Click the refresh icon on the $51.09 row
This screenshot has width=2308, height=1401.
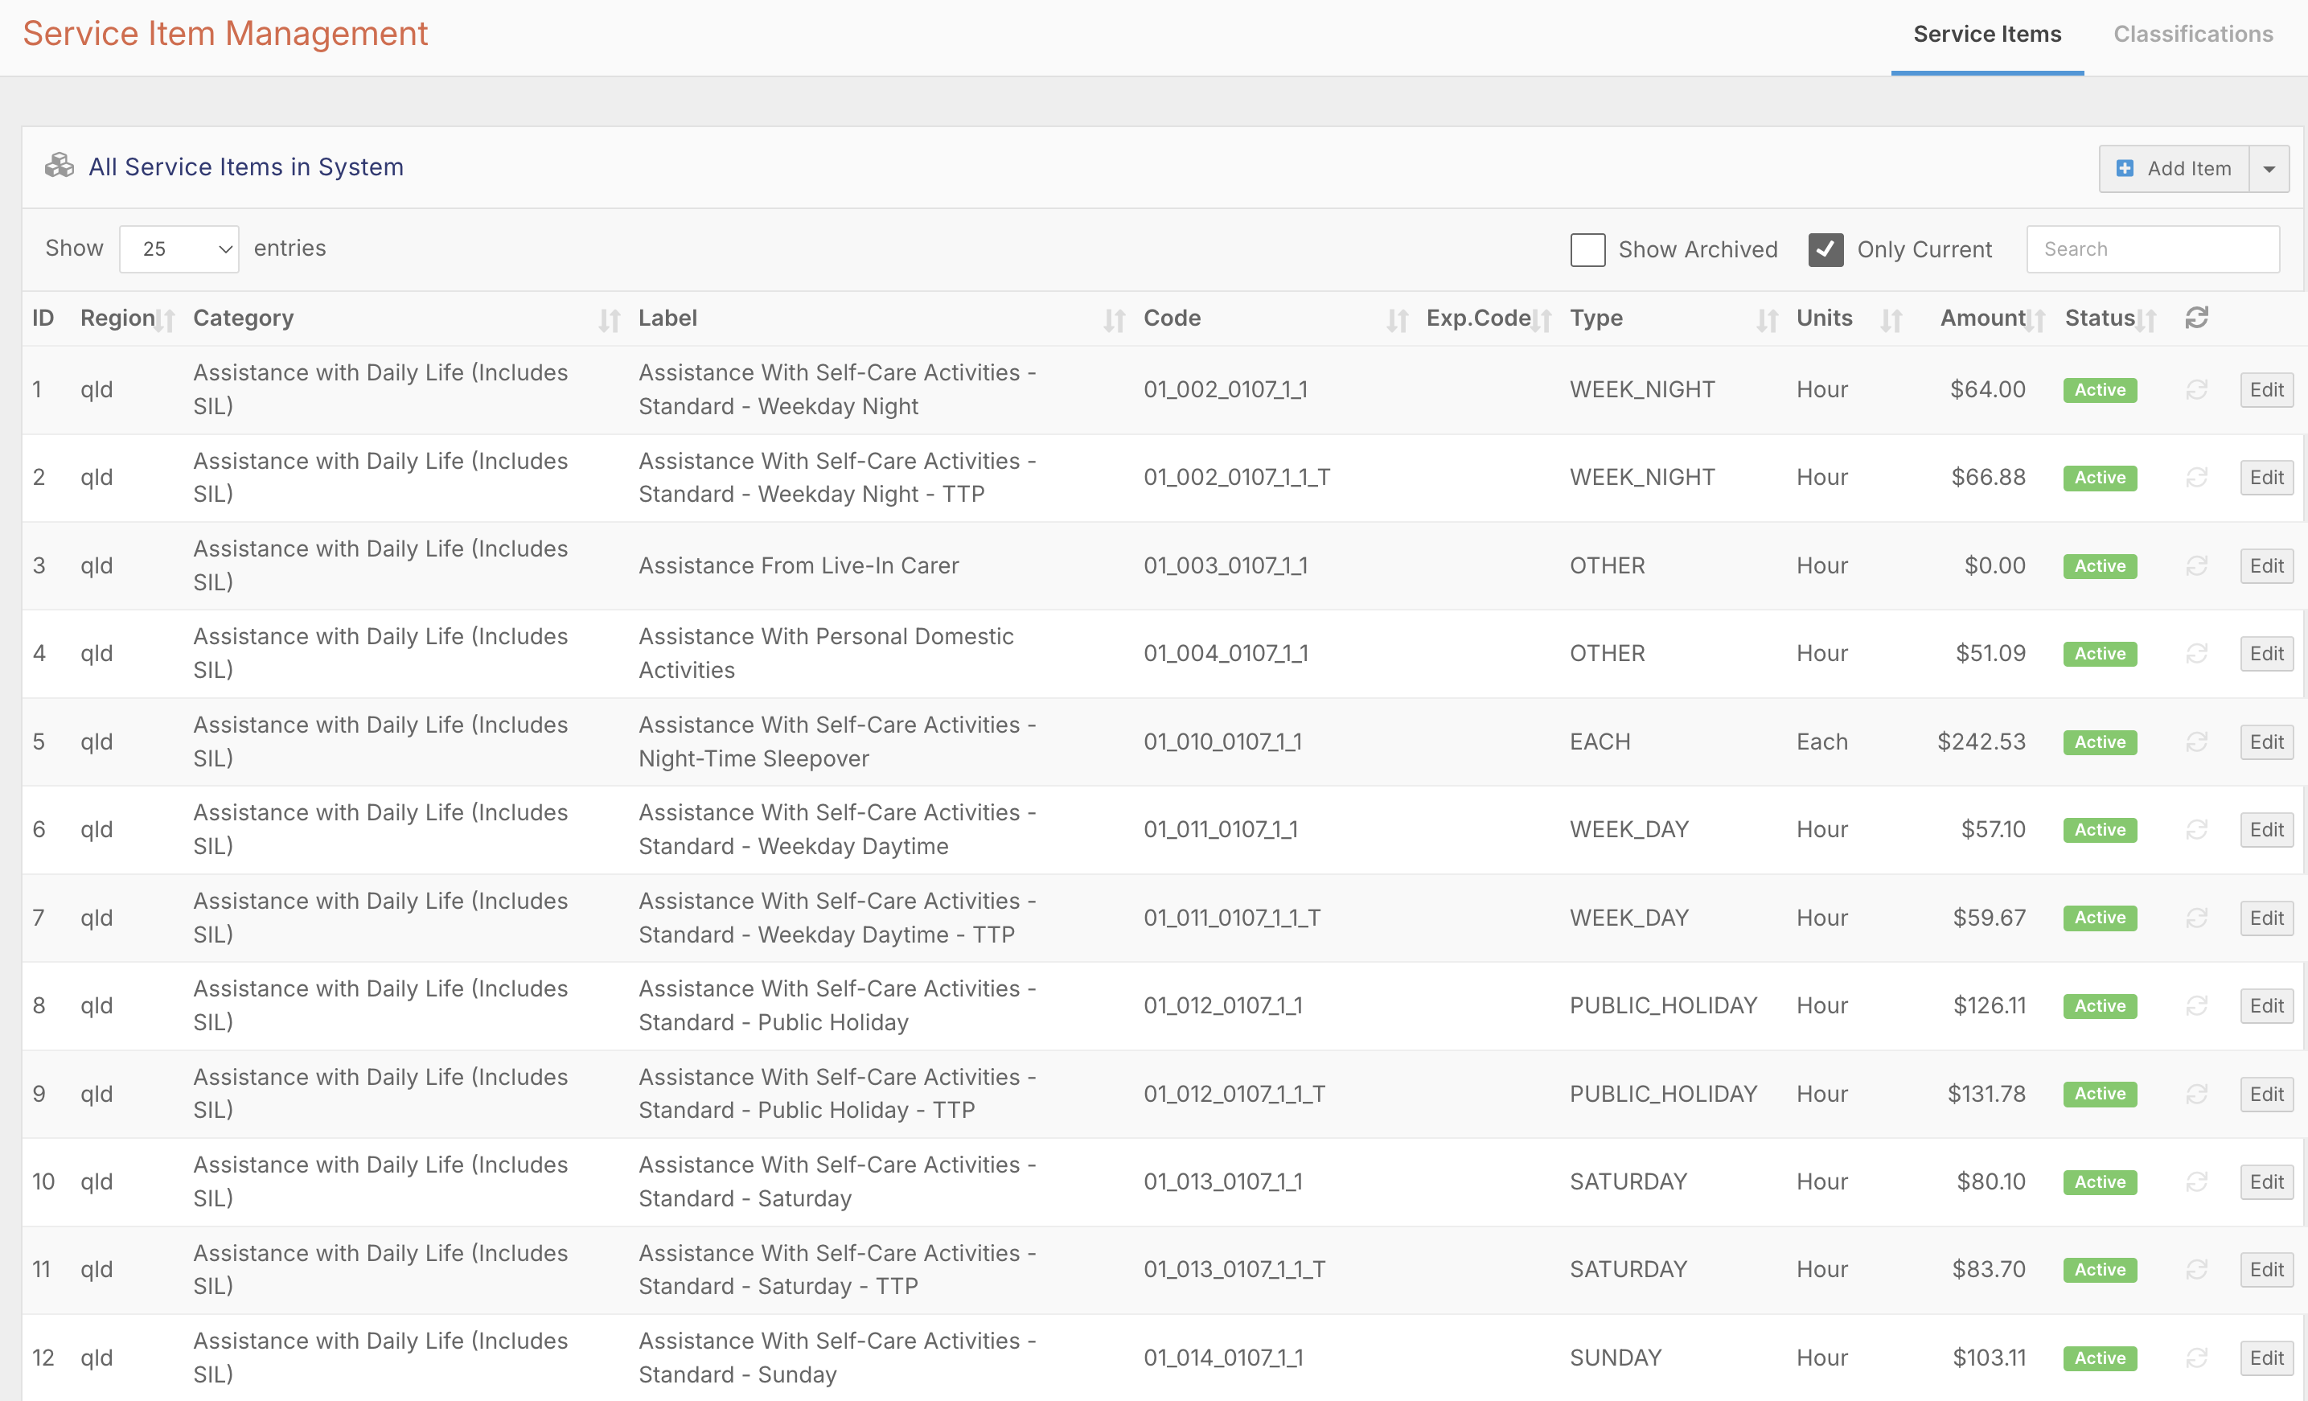(2196, 654)
